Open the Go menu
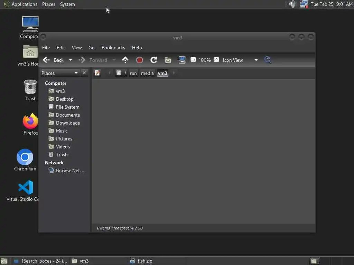 click(x=91, y=48)
